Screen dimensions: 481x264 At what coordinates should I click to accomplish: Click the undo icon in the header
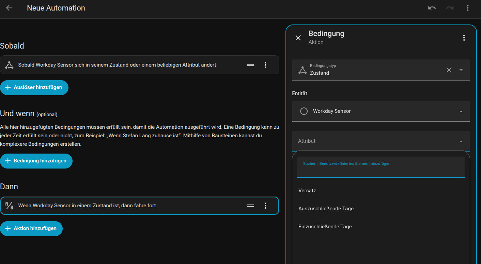[432, 8]
